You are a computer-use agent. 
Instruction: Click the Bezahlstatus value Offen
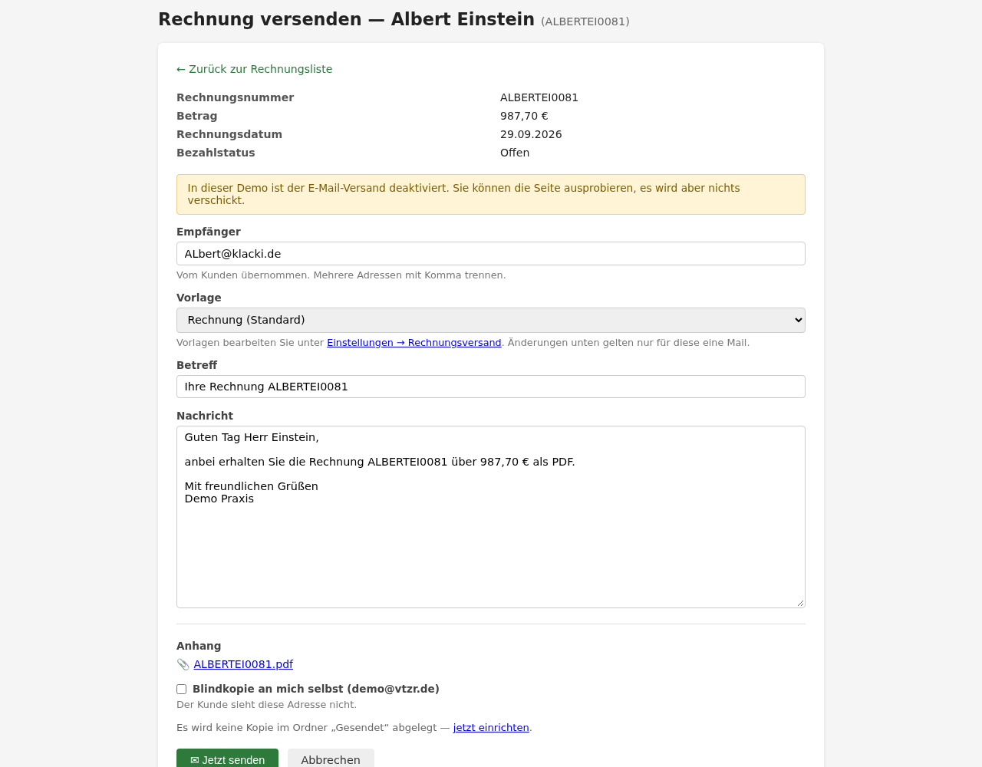coord(515,153)
